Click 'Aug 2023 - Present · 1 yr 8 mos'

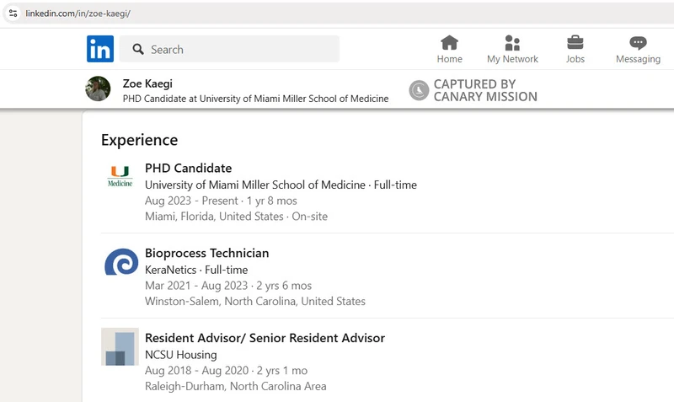[221, 201]
